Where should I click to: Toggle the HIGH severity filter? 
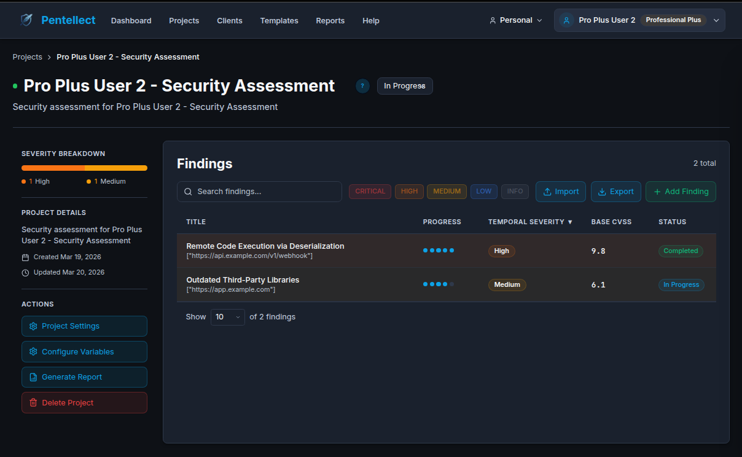(409, 192)
